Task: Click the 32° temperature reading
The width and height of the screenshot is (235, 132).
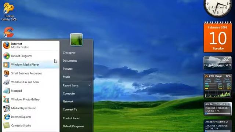Action: point(227,59)
